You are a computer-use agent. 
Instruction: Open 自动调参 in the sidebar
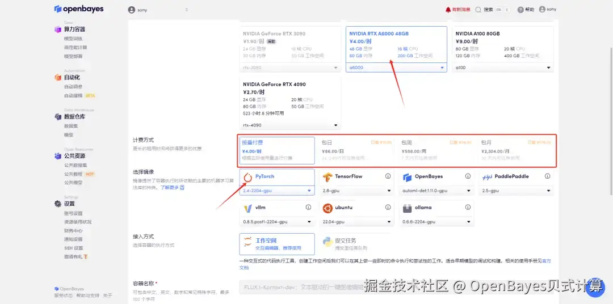click(x=73, y=86)
